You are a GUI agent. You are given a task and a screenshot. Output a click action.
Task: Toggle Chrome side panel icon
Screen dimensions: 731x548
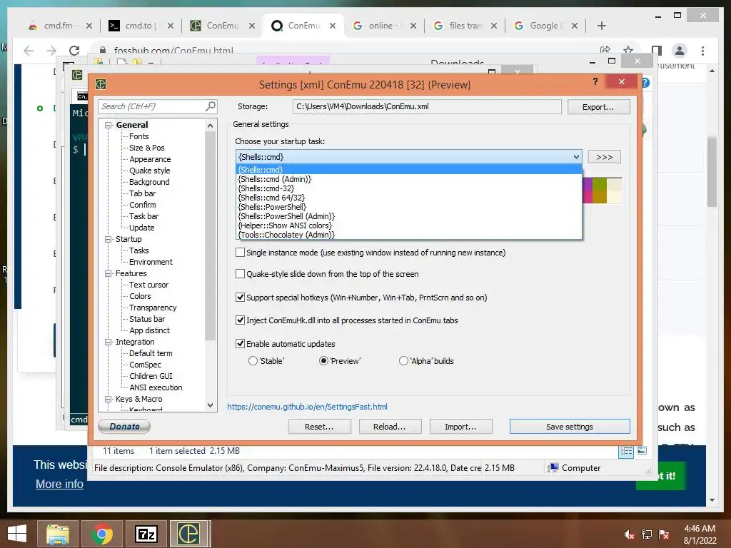tap(657, 50)
